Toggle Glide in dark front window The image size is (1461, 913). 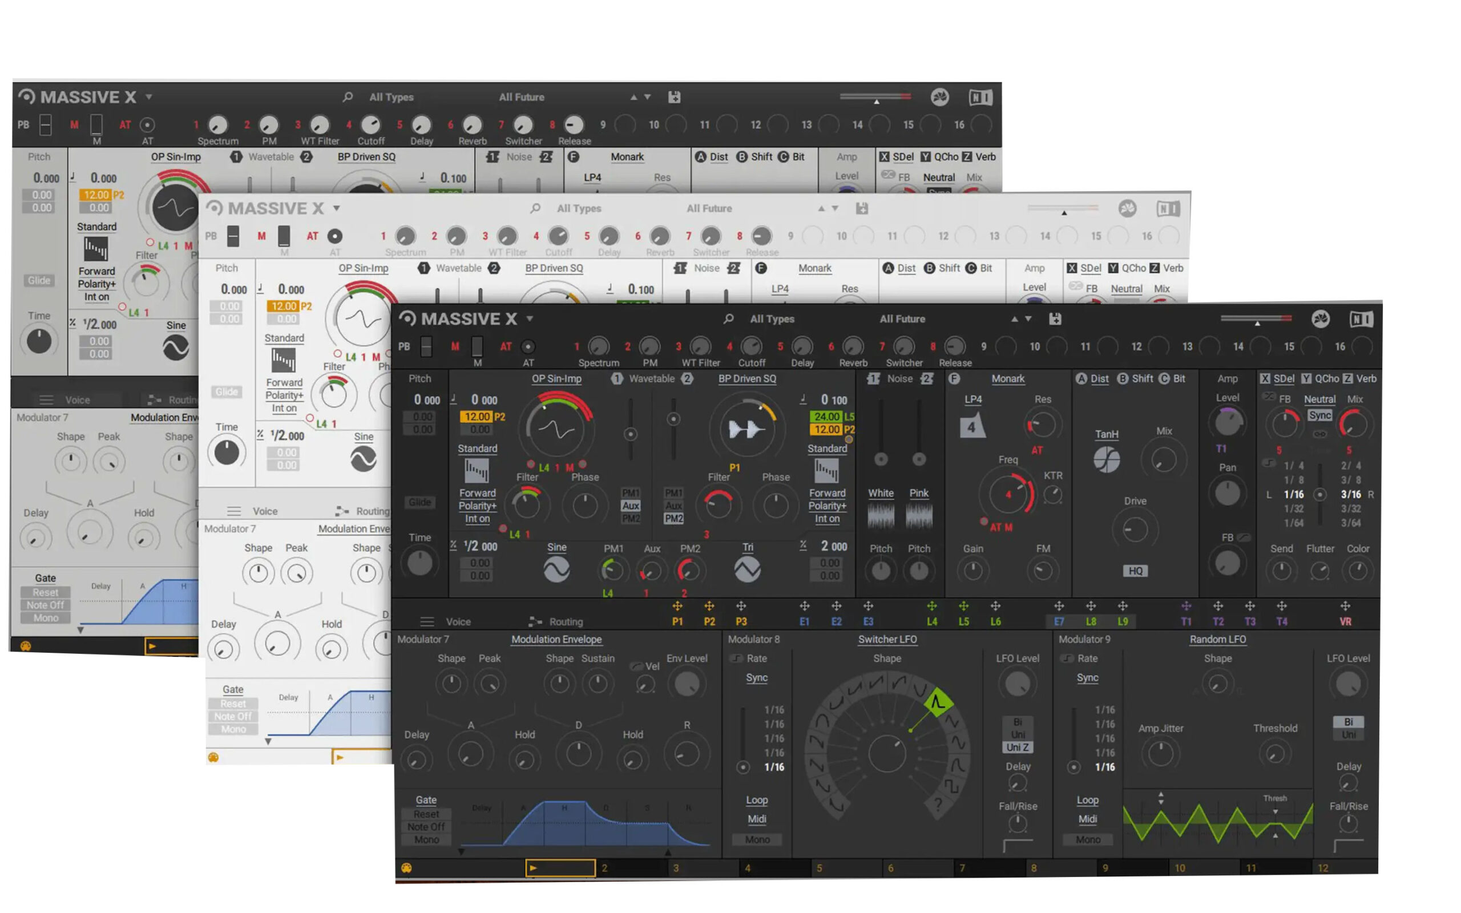click(419, 502)
